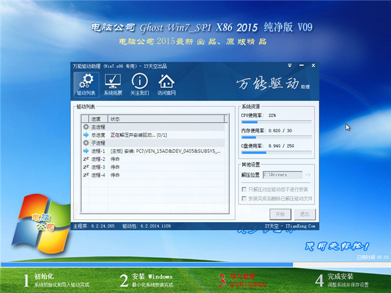Click installer step 1 初始化

(x=56, y=280)
